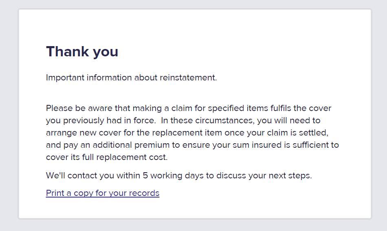Click the "We'll contact you" sentence
387x231 pixels.
coord(179,175)
